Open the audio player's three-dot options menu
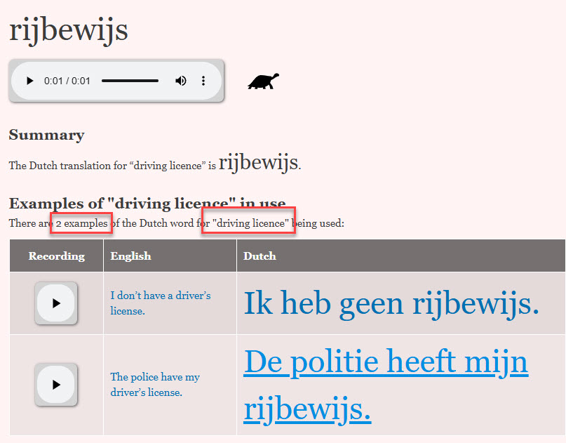566x443 pixels. [203, 81]
